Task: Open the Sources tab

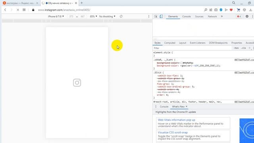Action: [x=199, y=17]
